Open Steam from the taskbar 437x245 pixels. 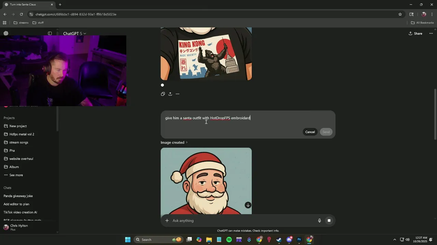tap(279, 240)
